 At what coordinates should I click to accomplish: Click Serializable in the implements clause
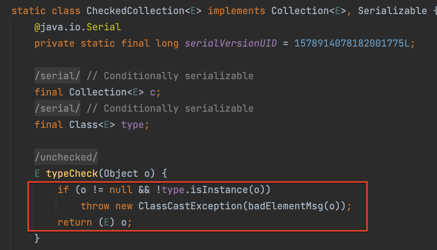tap(392, 11)
